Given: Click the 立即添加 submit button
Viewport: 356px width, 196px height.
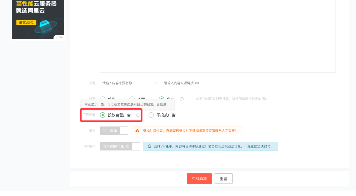Looking at the screenshot, I should click(x=199, y=179).
